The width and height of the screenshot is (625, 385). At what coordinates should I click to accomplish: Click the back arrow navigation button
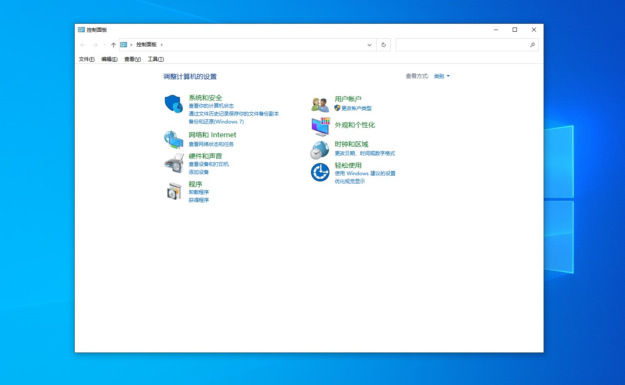83,45
